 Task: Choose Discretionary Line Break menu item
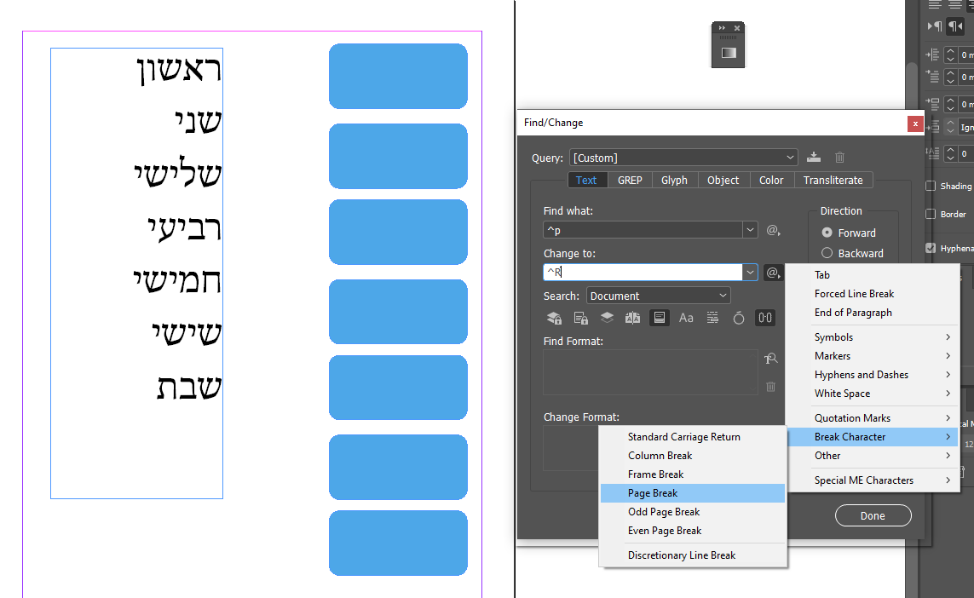tap(693, 555)
